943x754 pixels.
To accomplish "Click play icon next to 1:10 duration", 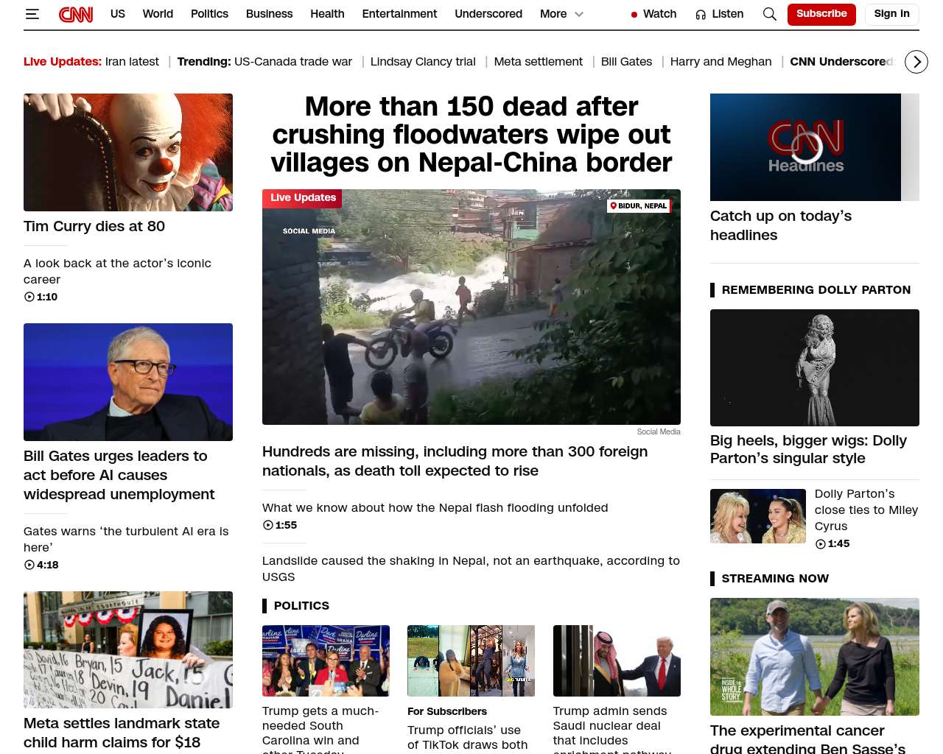I will [x=29, y=297].
